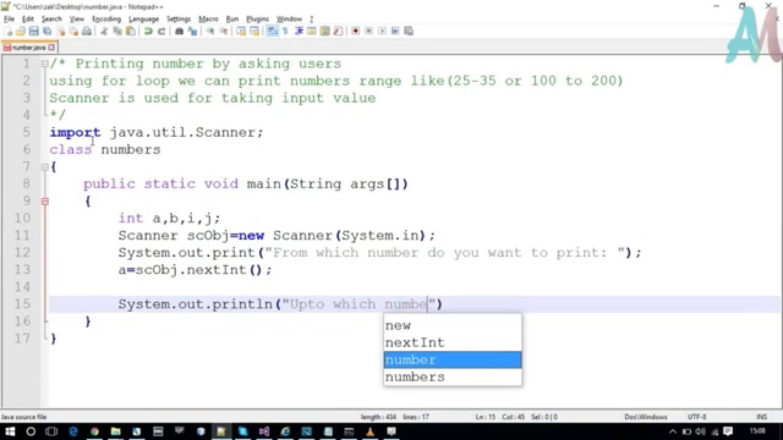The height and width of the screenshot is (440, 783).
Task: Click the Redo arrow toolbar icon
Action: [161, 31]
